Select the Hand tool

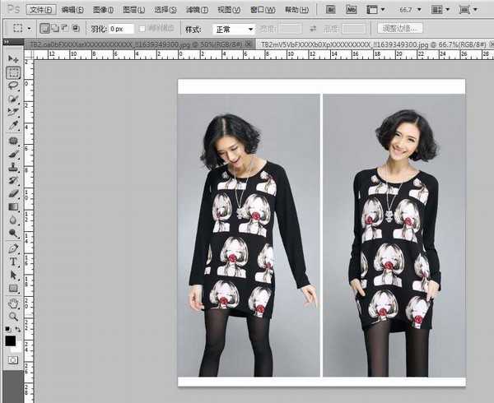13,302
